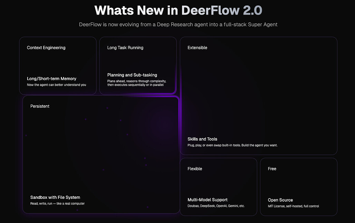The image size is (355, 223).
Task: Open the "Sandbox with File System" title
Action: [x=55, y=197]
